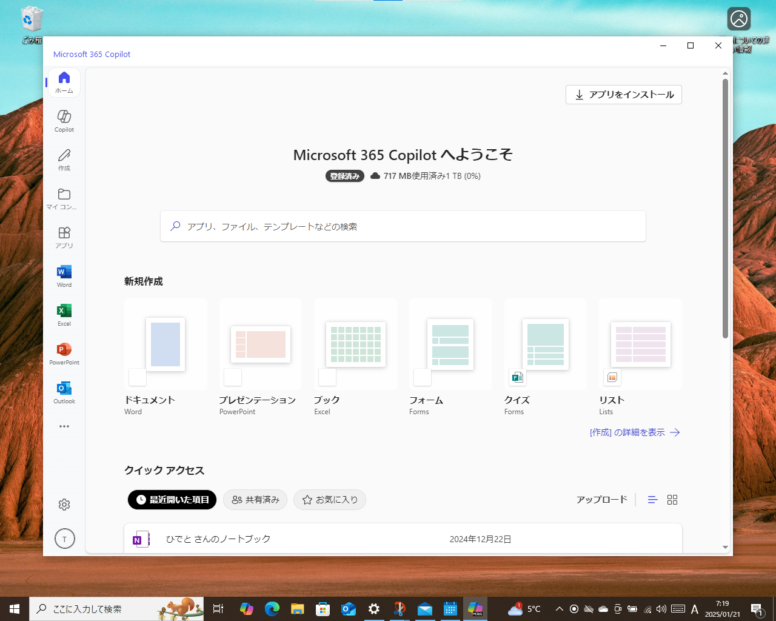776x621 pixels.
Task: Show お気に入り items only
Action: 329,500
